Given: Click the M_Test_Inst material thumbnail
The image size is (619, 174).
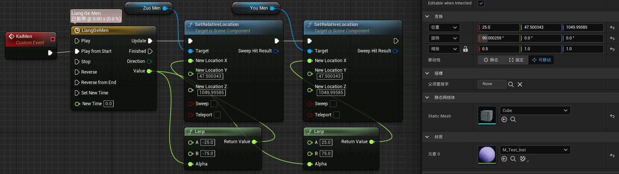Looking at the screenshot, I should point(487,155).
